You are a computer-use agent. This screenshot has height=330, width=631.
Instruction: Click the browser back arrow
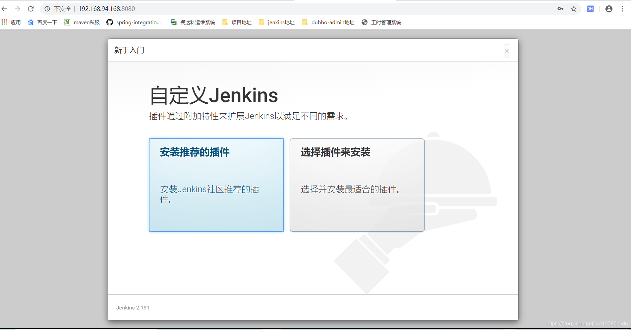coord(4,9)
